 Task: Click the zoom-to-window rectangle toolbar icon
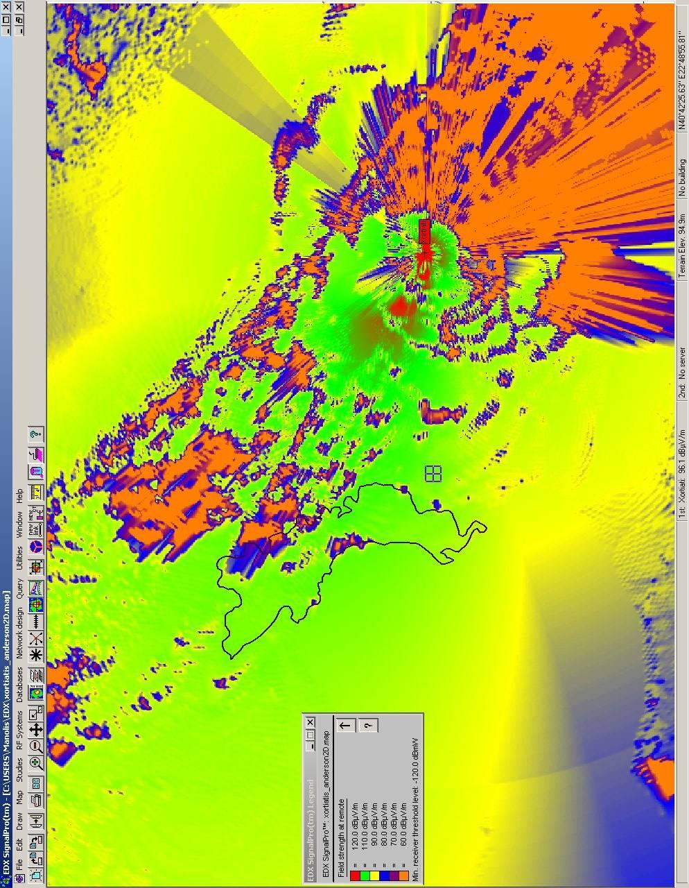(35, 713)
